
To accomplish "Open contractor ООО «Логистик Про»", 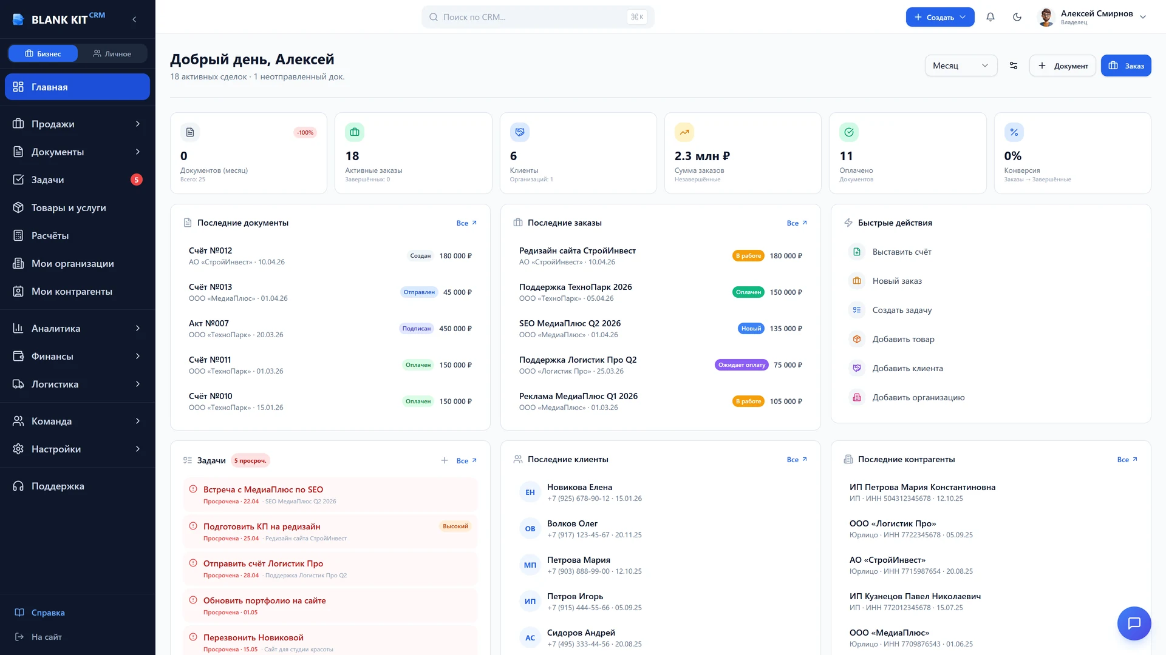I will click(x=991, y=529).
